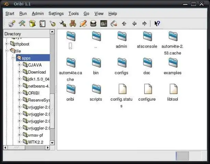
Task: Open the View menu
Action: 99,13
